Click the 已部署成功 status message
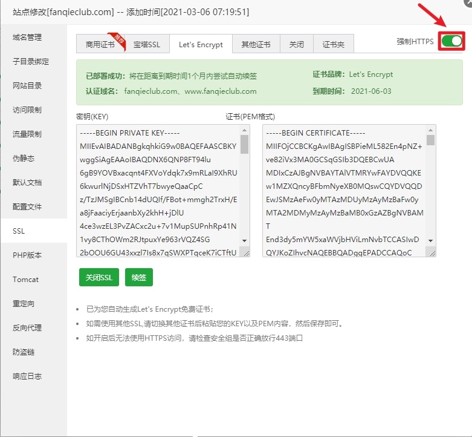This screenshot has width=472, height=437. 171,76
